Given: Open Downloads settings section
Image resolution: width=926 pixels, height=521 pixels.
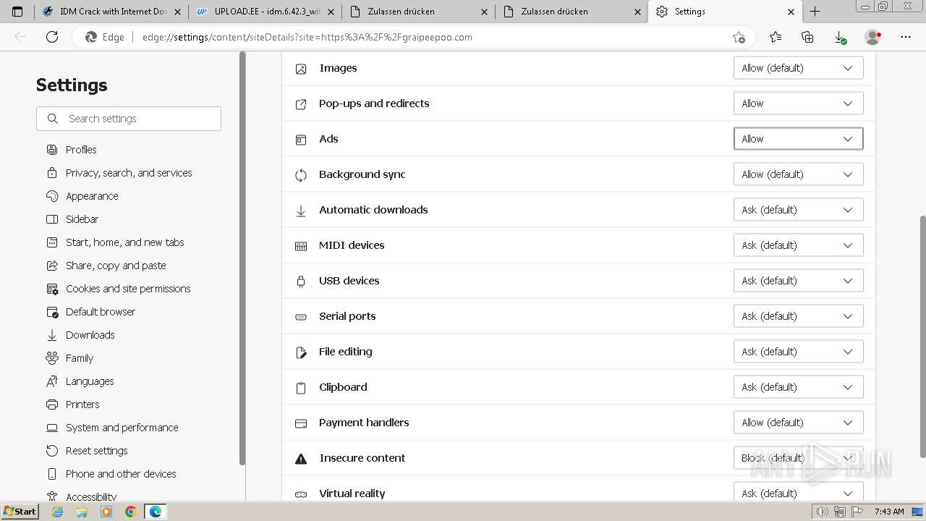Looking at the screenshot, I should [x=90, y=335].
